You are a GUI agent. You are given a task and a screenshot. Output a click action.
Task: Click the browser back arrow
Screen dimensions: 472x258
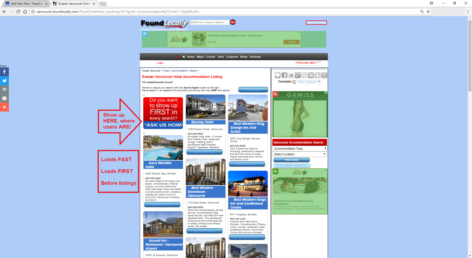[4, 11]
